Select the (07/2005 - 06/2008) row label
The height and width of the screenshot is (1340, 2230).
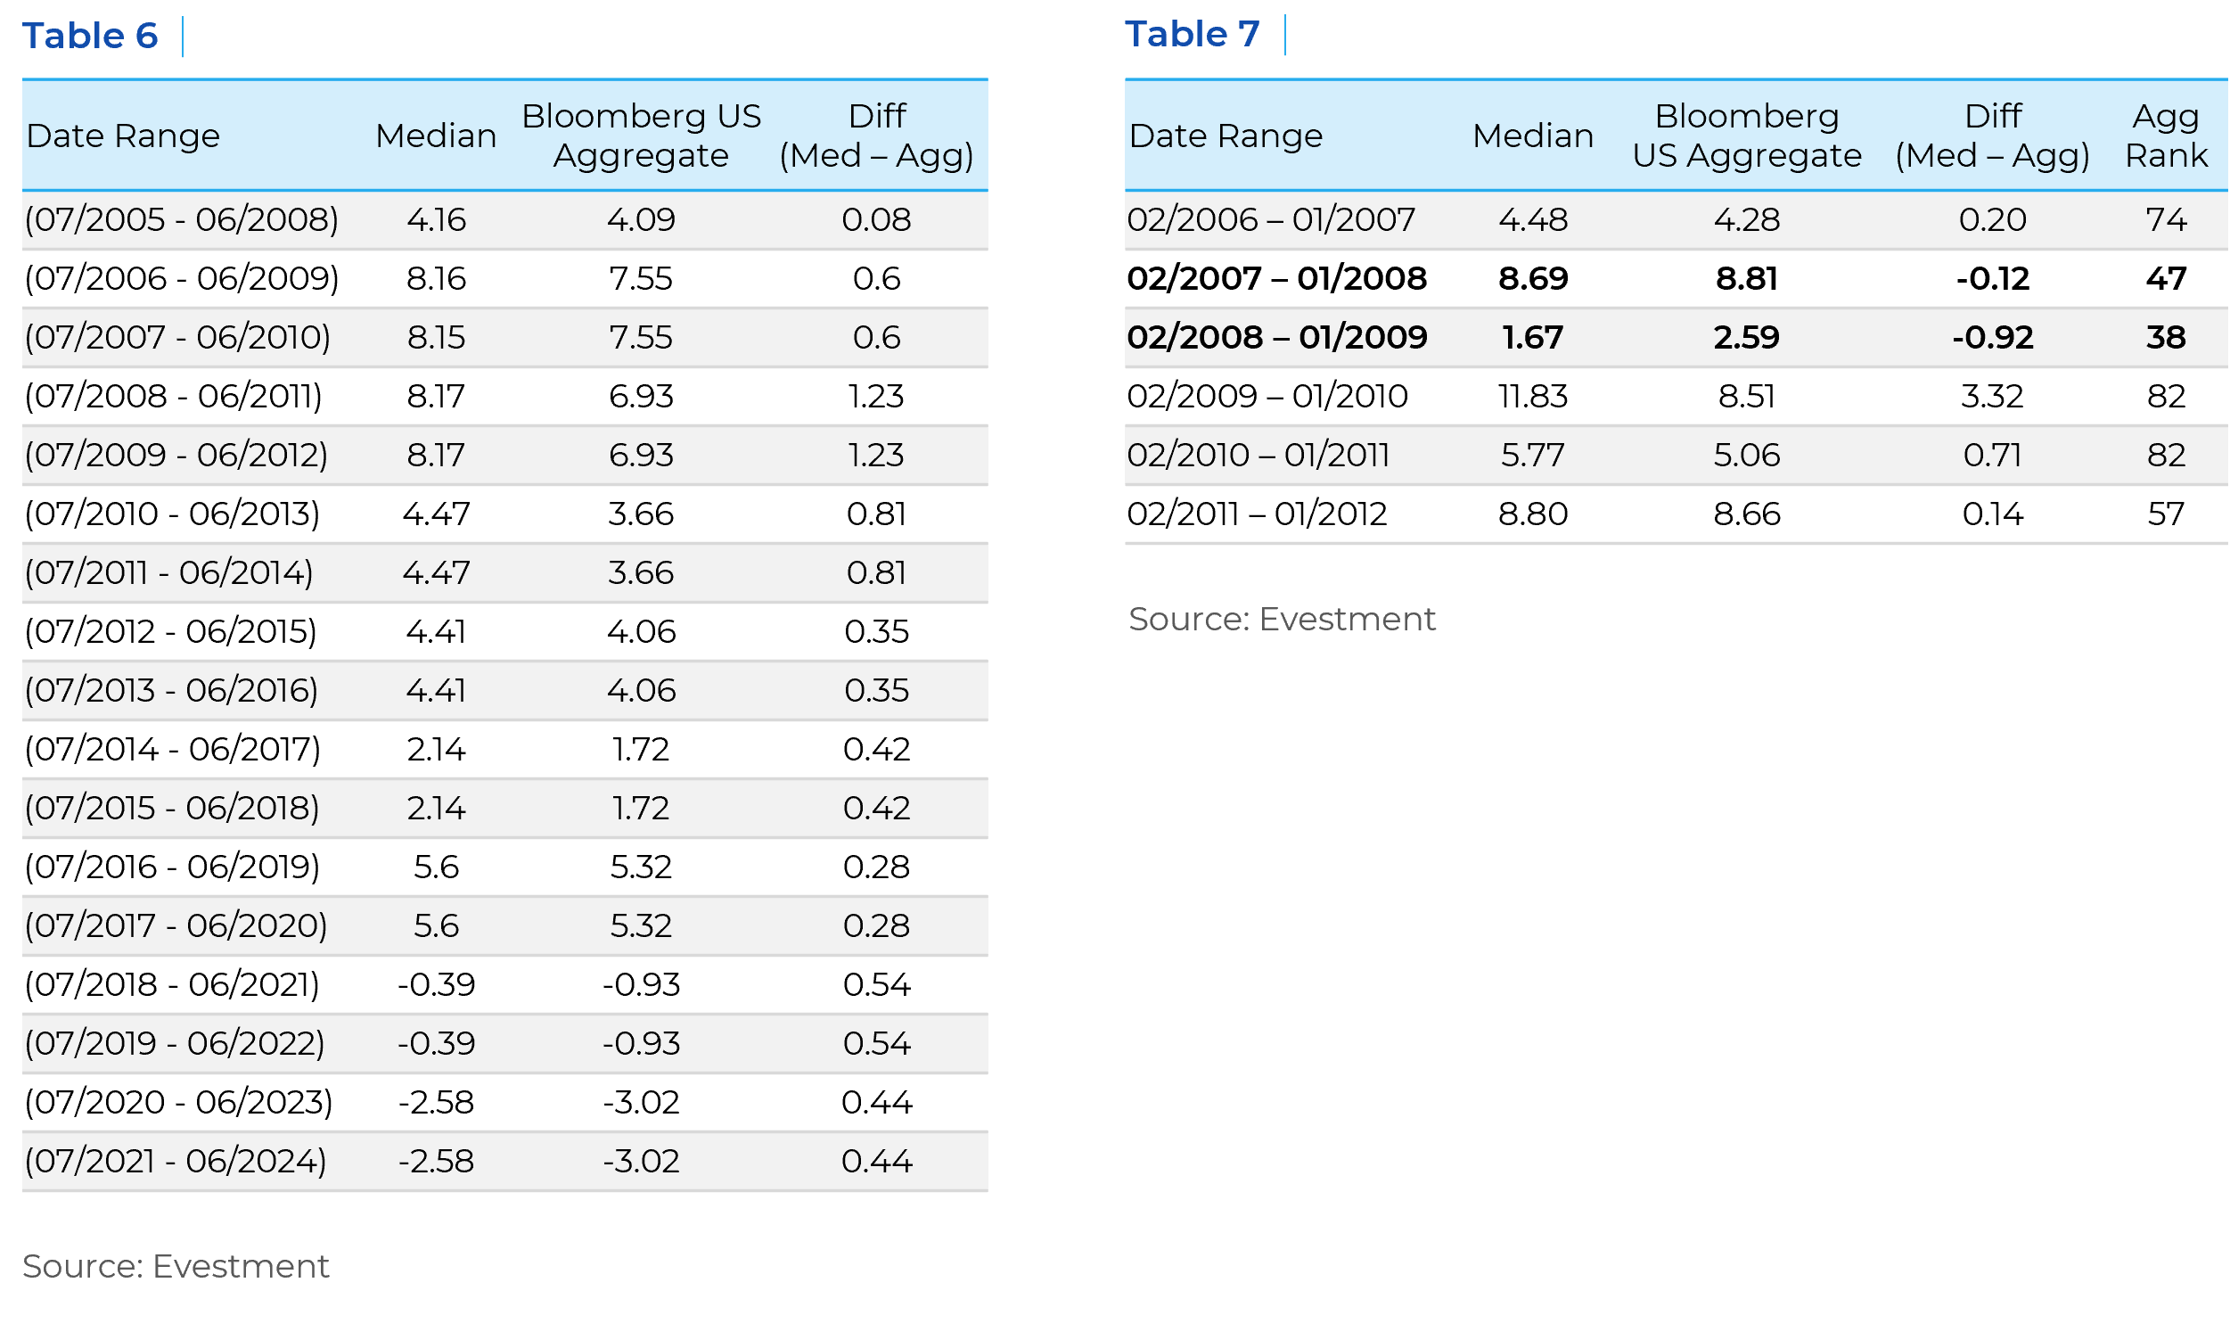[182, 219]
